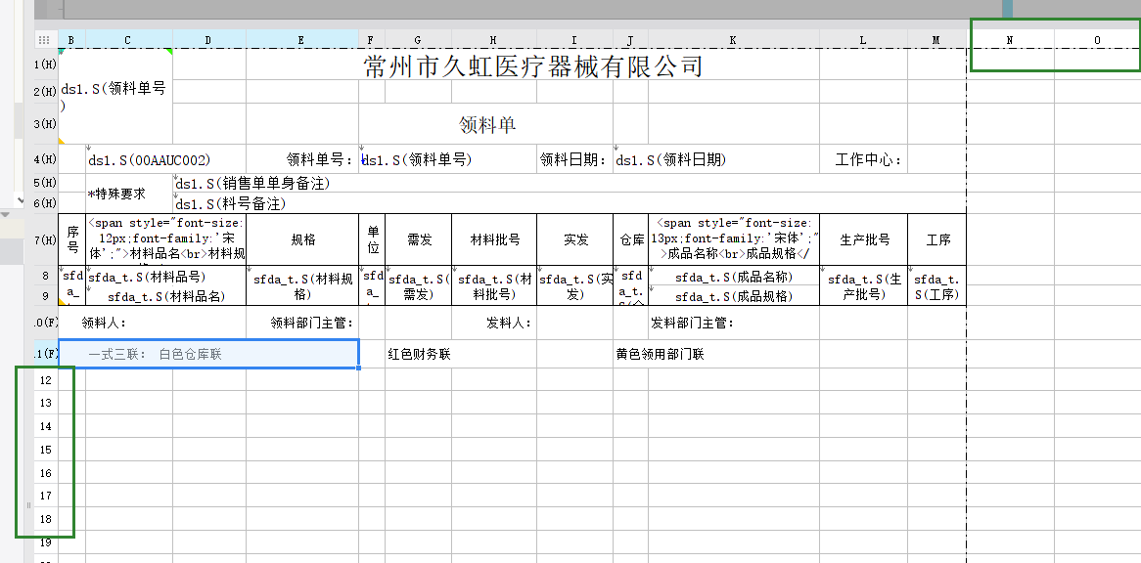This screenshot has height=563, width=1141.
Task: Select the ds1.S(销售单单身备注) cell
Action: [x=570, y=183]
